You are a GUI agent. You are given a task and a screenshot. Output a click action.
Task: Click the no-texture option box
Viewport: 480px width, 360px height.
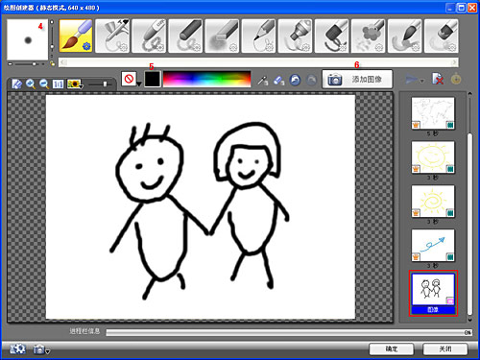[x=129, y=79]
